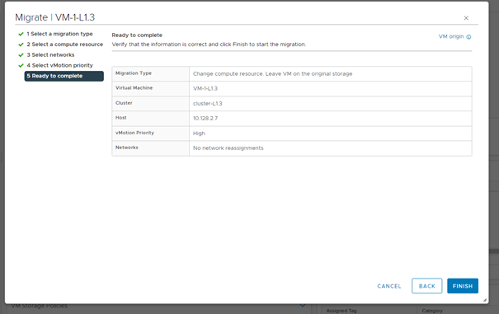Click the Category column header in the background

pos(432,311)
